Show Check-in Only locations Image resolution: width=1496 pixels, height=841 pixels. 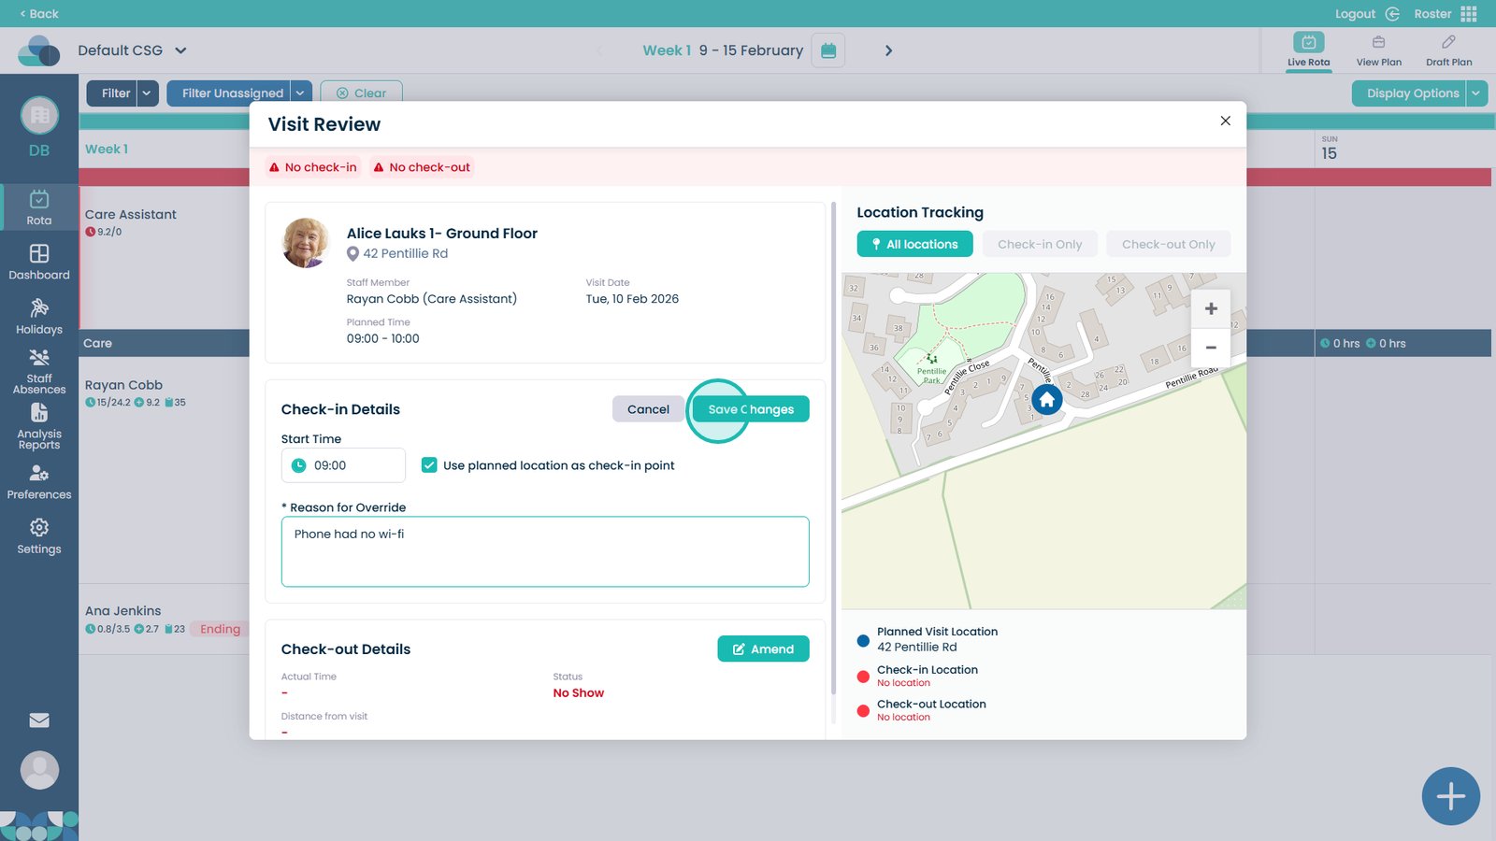(x=1039, y=244)
